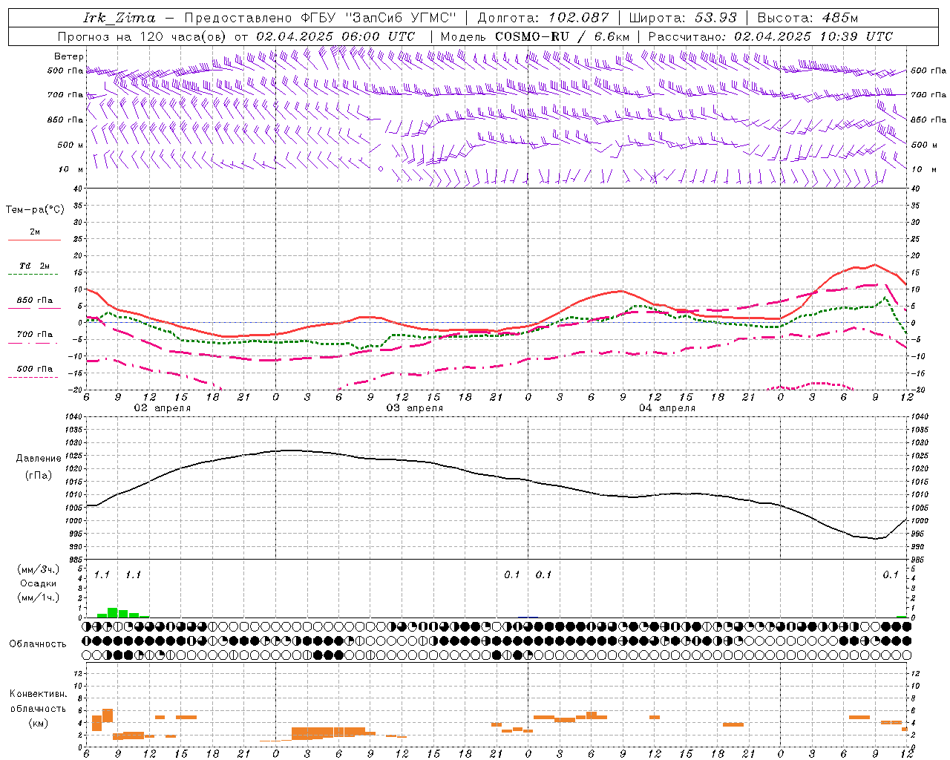This screenshot has width=950, height=760.
Task: Select the 'Предоставлено ФГБУ "ЗапСиб УГМС"' text
Action: pyautogui.click(x=319, y=18)
